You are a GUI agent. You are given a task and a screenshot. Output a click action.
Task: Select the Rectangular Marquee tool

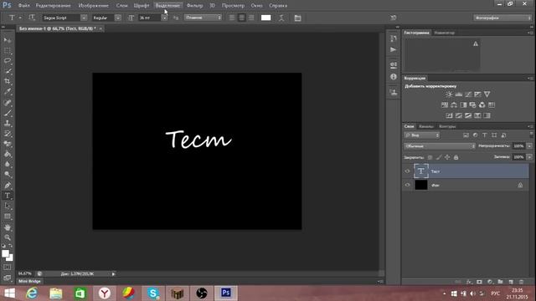pyautogui.click(x=8, y=50)
